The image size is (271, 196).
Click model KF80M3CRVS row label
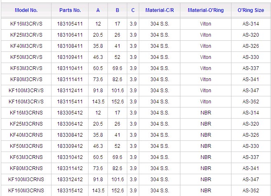click(26, 79)
